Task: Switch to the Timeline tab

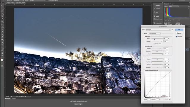Action: [x=14, y=99]
